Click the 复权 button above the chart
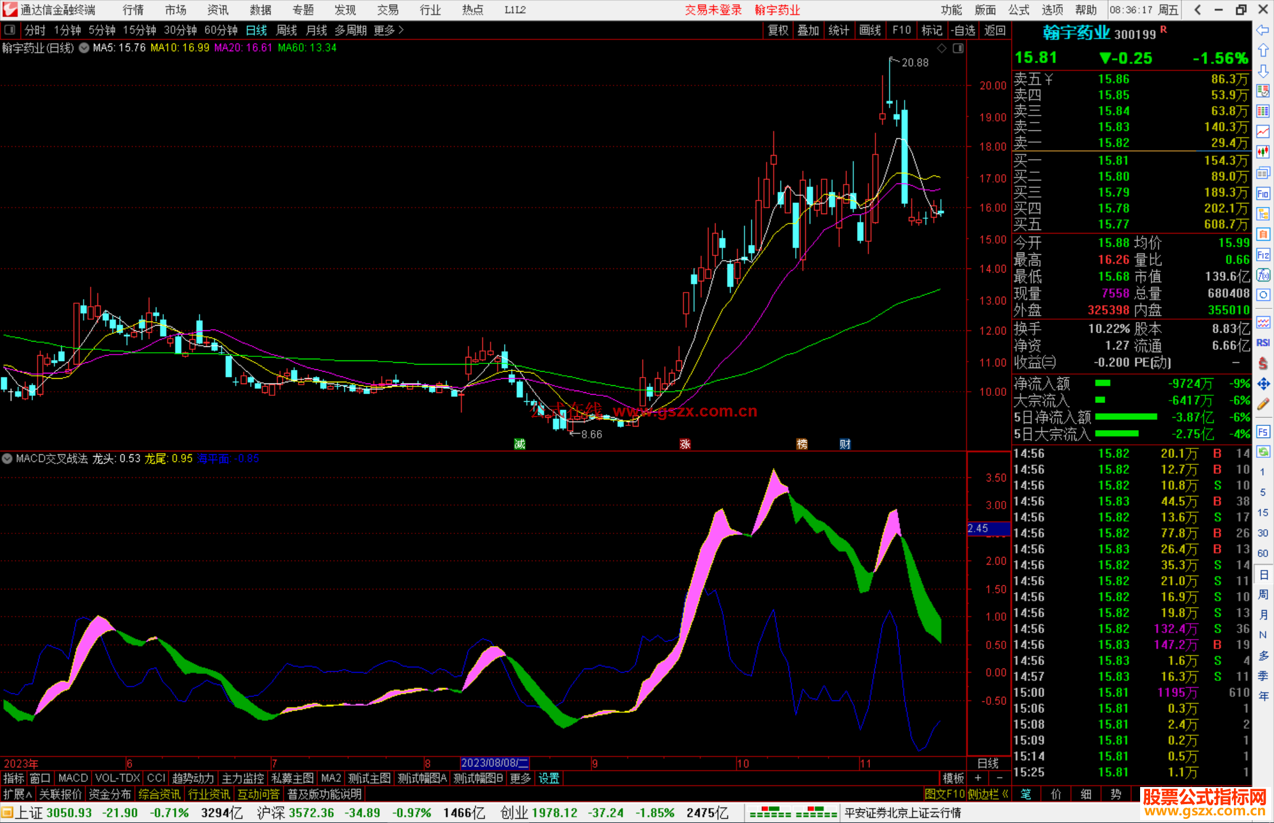The image size is (1274, 823). click(x=777, y=30)
